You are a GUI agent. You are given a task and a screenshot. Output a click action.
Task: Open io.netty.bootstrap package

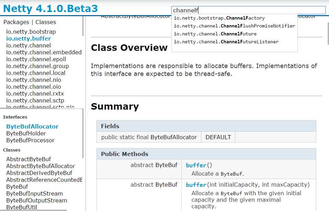[x=31, y=32]
